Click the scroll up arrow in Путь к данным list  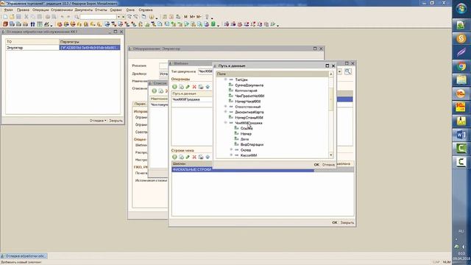coord(331,74)
